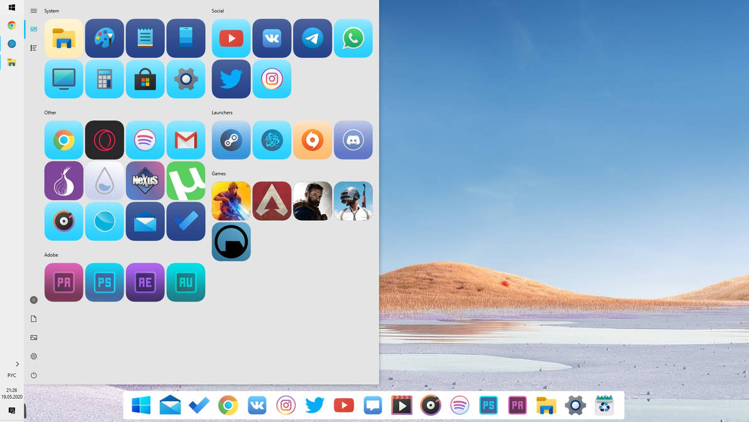Open File Explorer tile in System group
The image size is (749, 422).
coord(64,38)
